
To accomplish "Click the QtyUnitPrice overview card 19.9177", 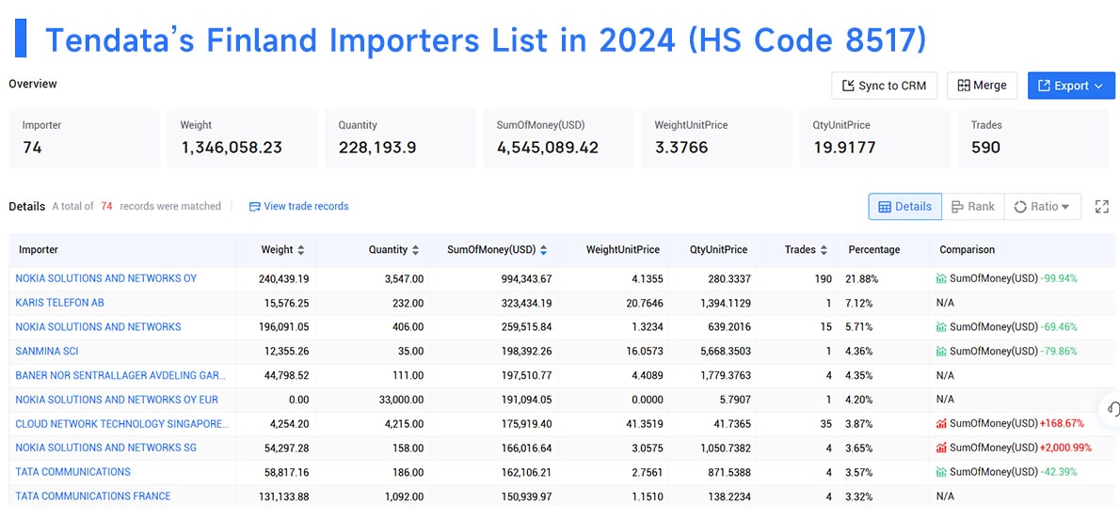I will coord(875,138).
